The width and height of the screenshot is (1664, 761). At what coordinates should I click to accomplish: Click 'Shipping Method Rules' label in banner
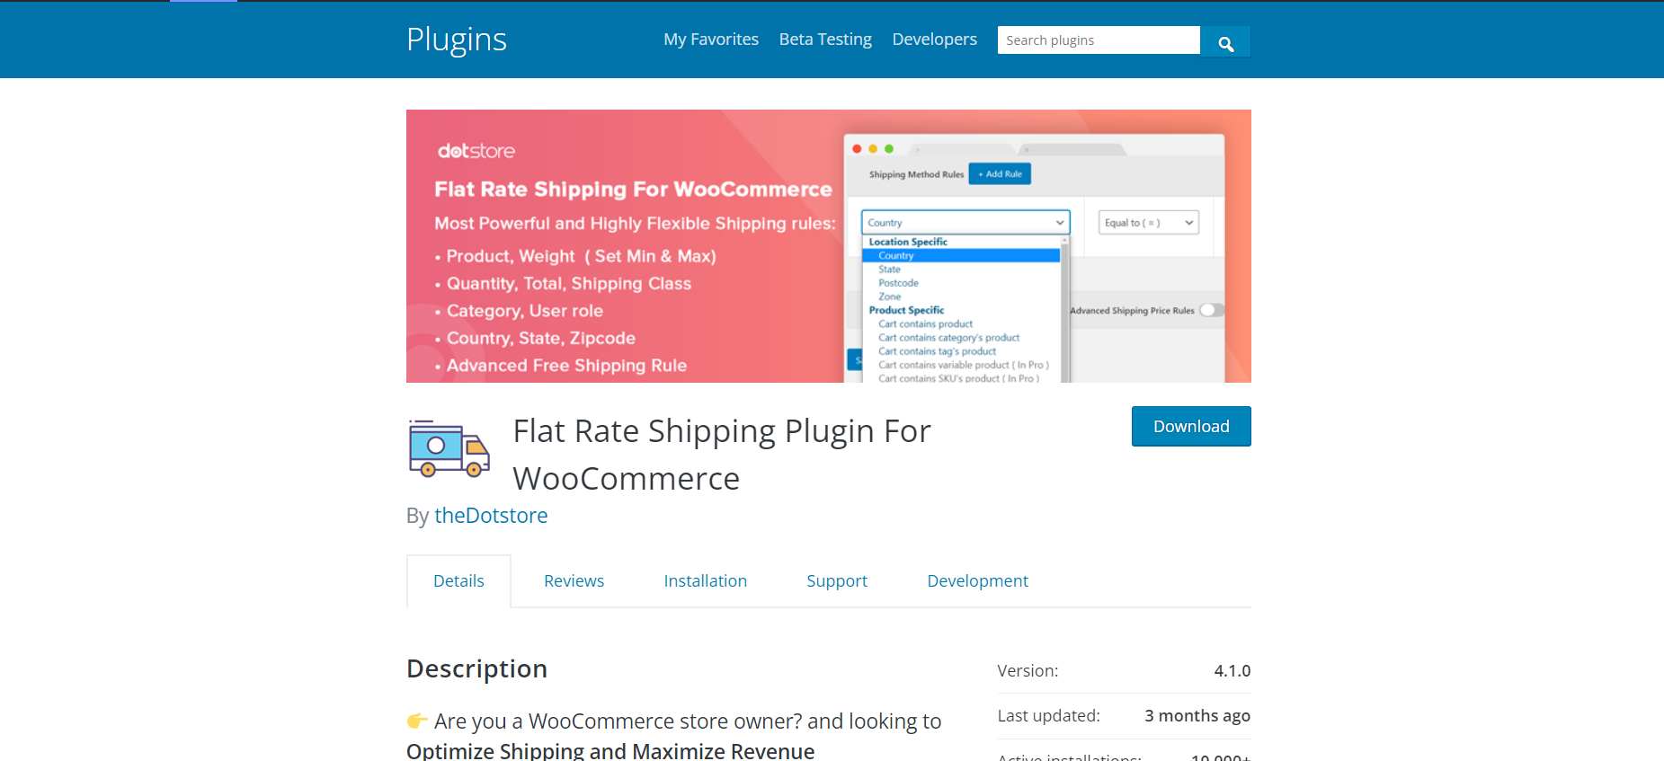(x=916, y=174)
